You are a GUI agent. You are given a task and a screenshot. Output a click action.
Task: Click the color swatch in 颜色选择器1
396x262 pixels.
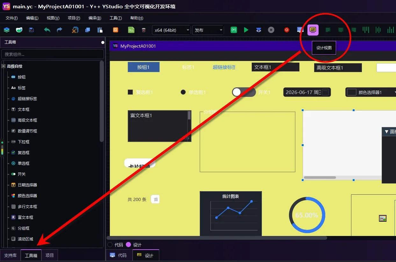pos(351,92)
